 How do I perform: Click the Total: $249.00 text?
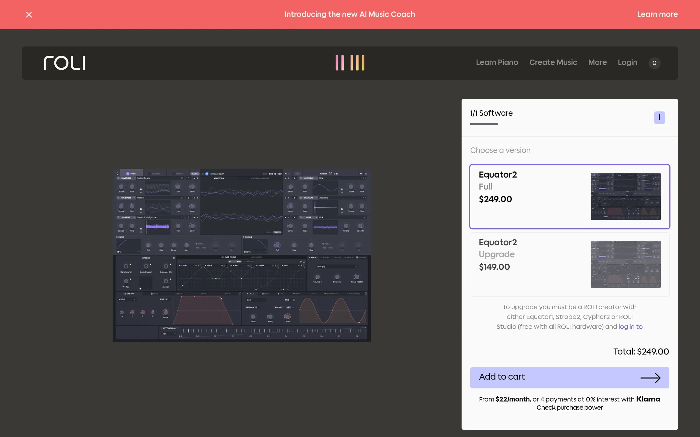pyautogui.click(x=641, y=352)
